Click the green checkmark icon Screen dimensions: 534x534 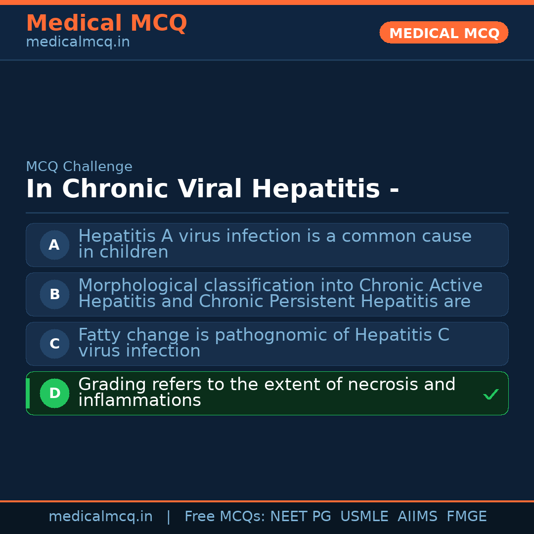[490, 394]
